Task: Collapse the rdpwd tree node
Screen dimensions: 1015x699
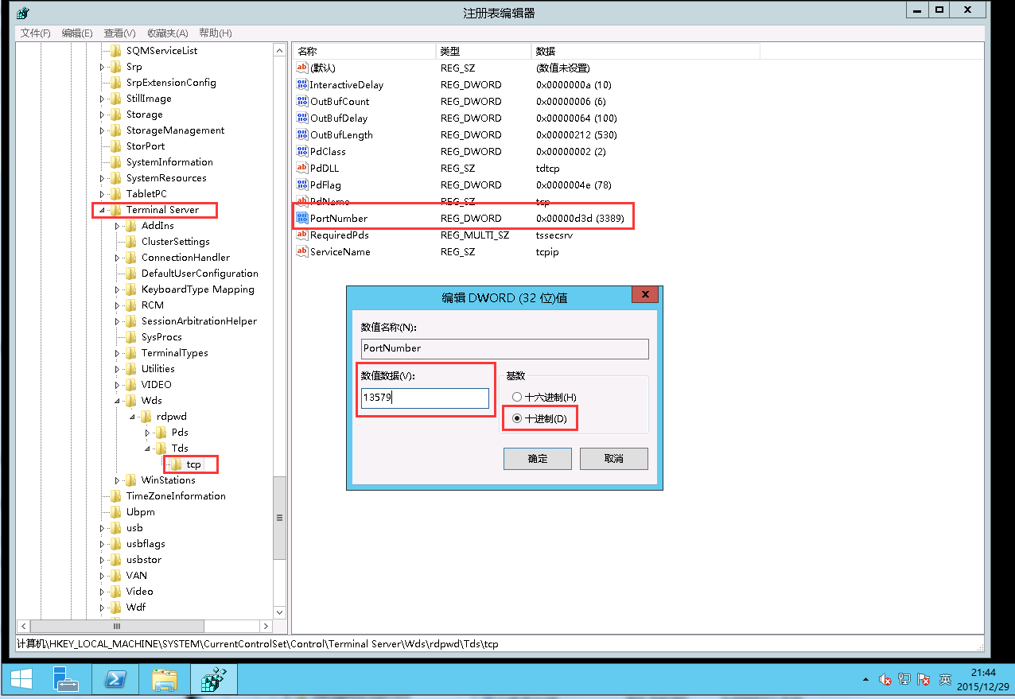Action: [x=132, y=417]
